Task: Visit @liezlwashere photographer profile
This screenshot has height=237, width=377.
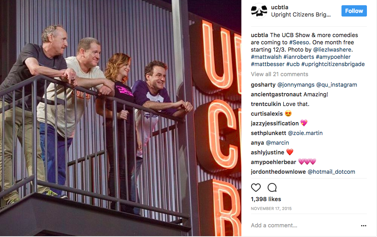Action: (332, 50)
